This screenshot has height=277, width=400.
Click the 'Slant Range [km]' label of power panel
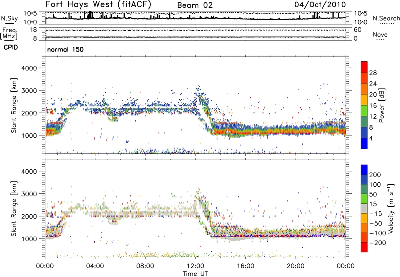pyautogui.click(x=14, y=105)
